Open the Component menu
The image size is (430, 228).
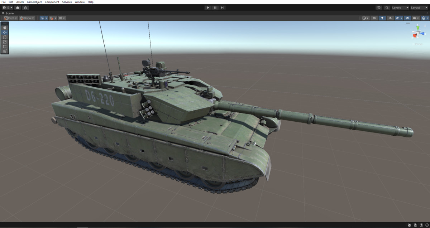(52, 2)
